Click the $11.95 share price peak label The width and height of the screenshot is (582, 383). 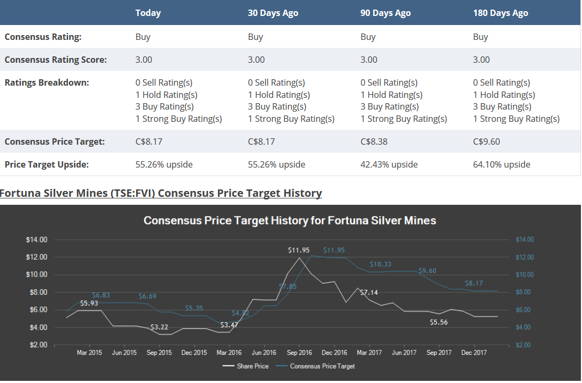(x=299, y=249)
